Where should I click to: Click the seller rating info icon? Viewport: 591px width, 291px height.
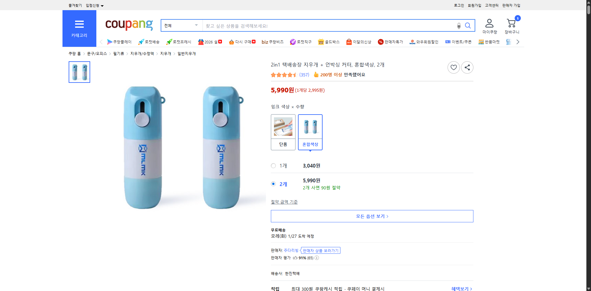point(316,258)
